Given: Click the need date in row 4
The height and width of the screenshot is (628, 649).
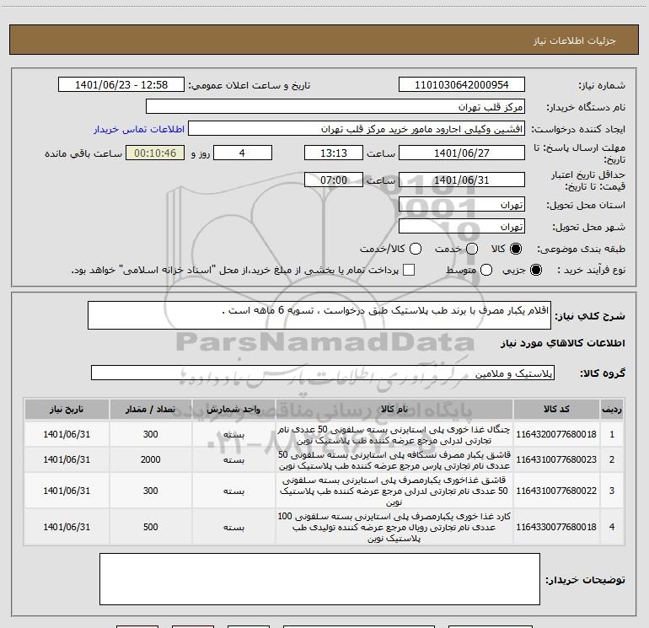Looking at the screenshot, I should (67, 527).
